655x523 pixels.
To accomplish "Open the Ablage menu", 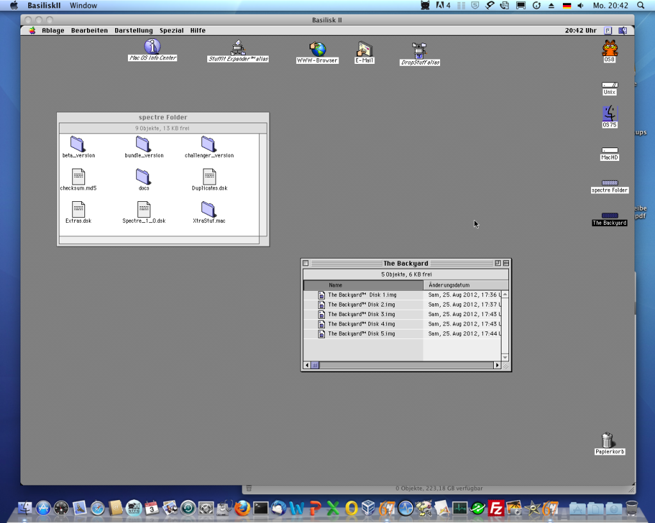I will [53, 31].
